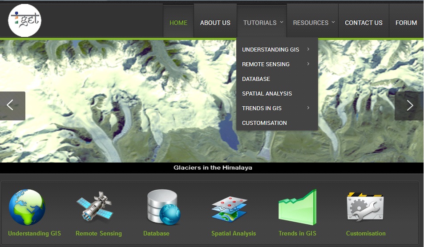Open the Spatial Analysis layers icon
This screenshot has width=424, height=247.
[229, 209]
